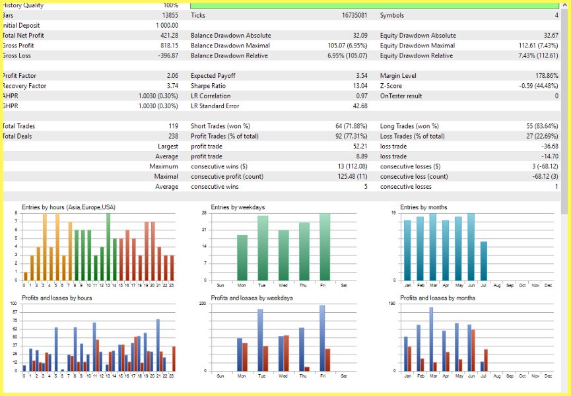Image resolution: width=571 pixels, height=396 pixels.
Task: Select the Ticks value 16735081
Action: pyautogui.click(x=354, y=15)
